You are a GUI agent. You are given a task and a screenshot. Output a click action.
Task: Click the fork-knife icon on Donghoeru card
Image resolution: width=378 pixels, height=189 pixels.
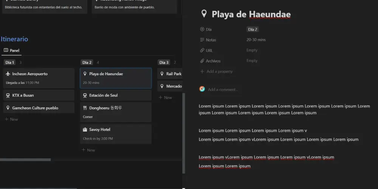click(x=85, y=108)
